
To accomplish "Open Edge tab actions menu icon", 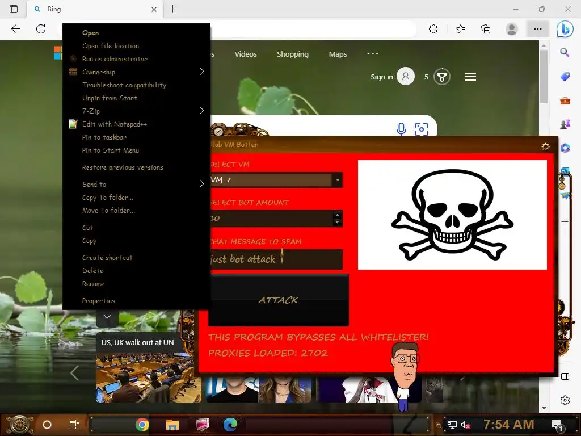I will [14, 9].
